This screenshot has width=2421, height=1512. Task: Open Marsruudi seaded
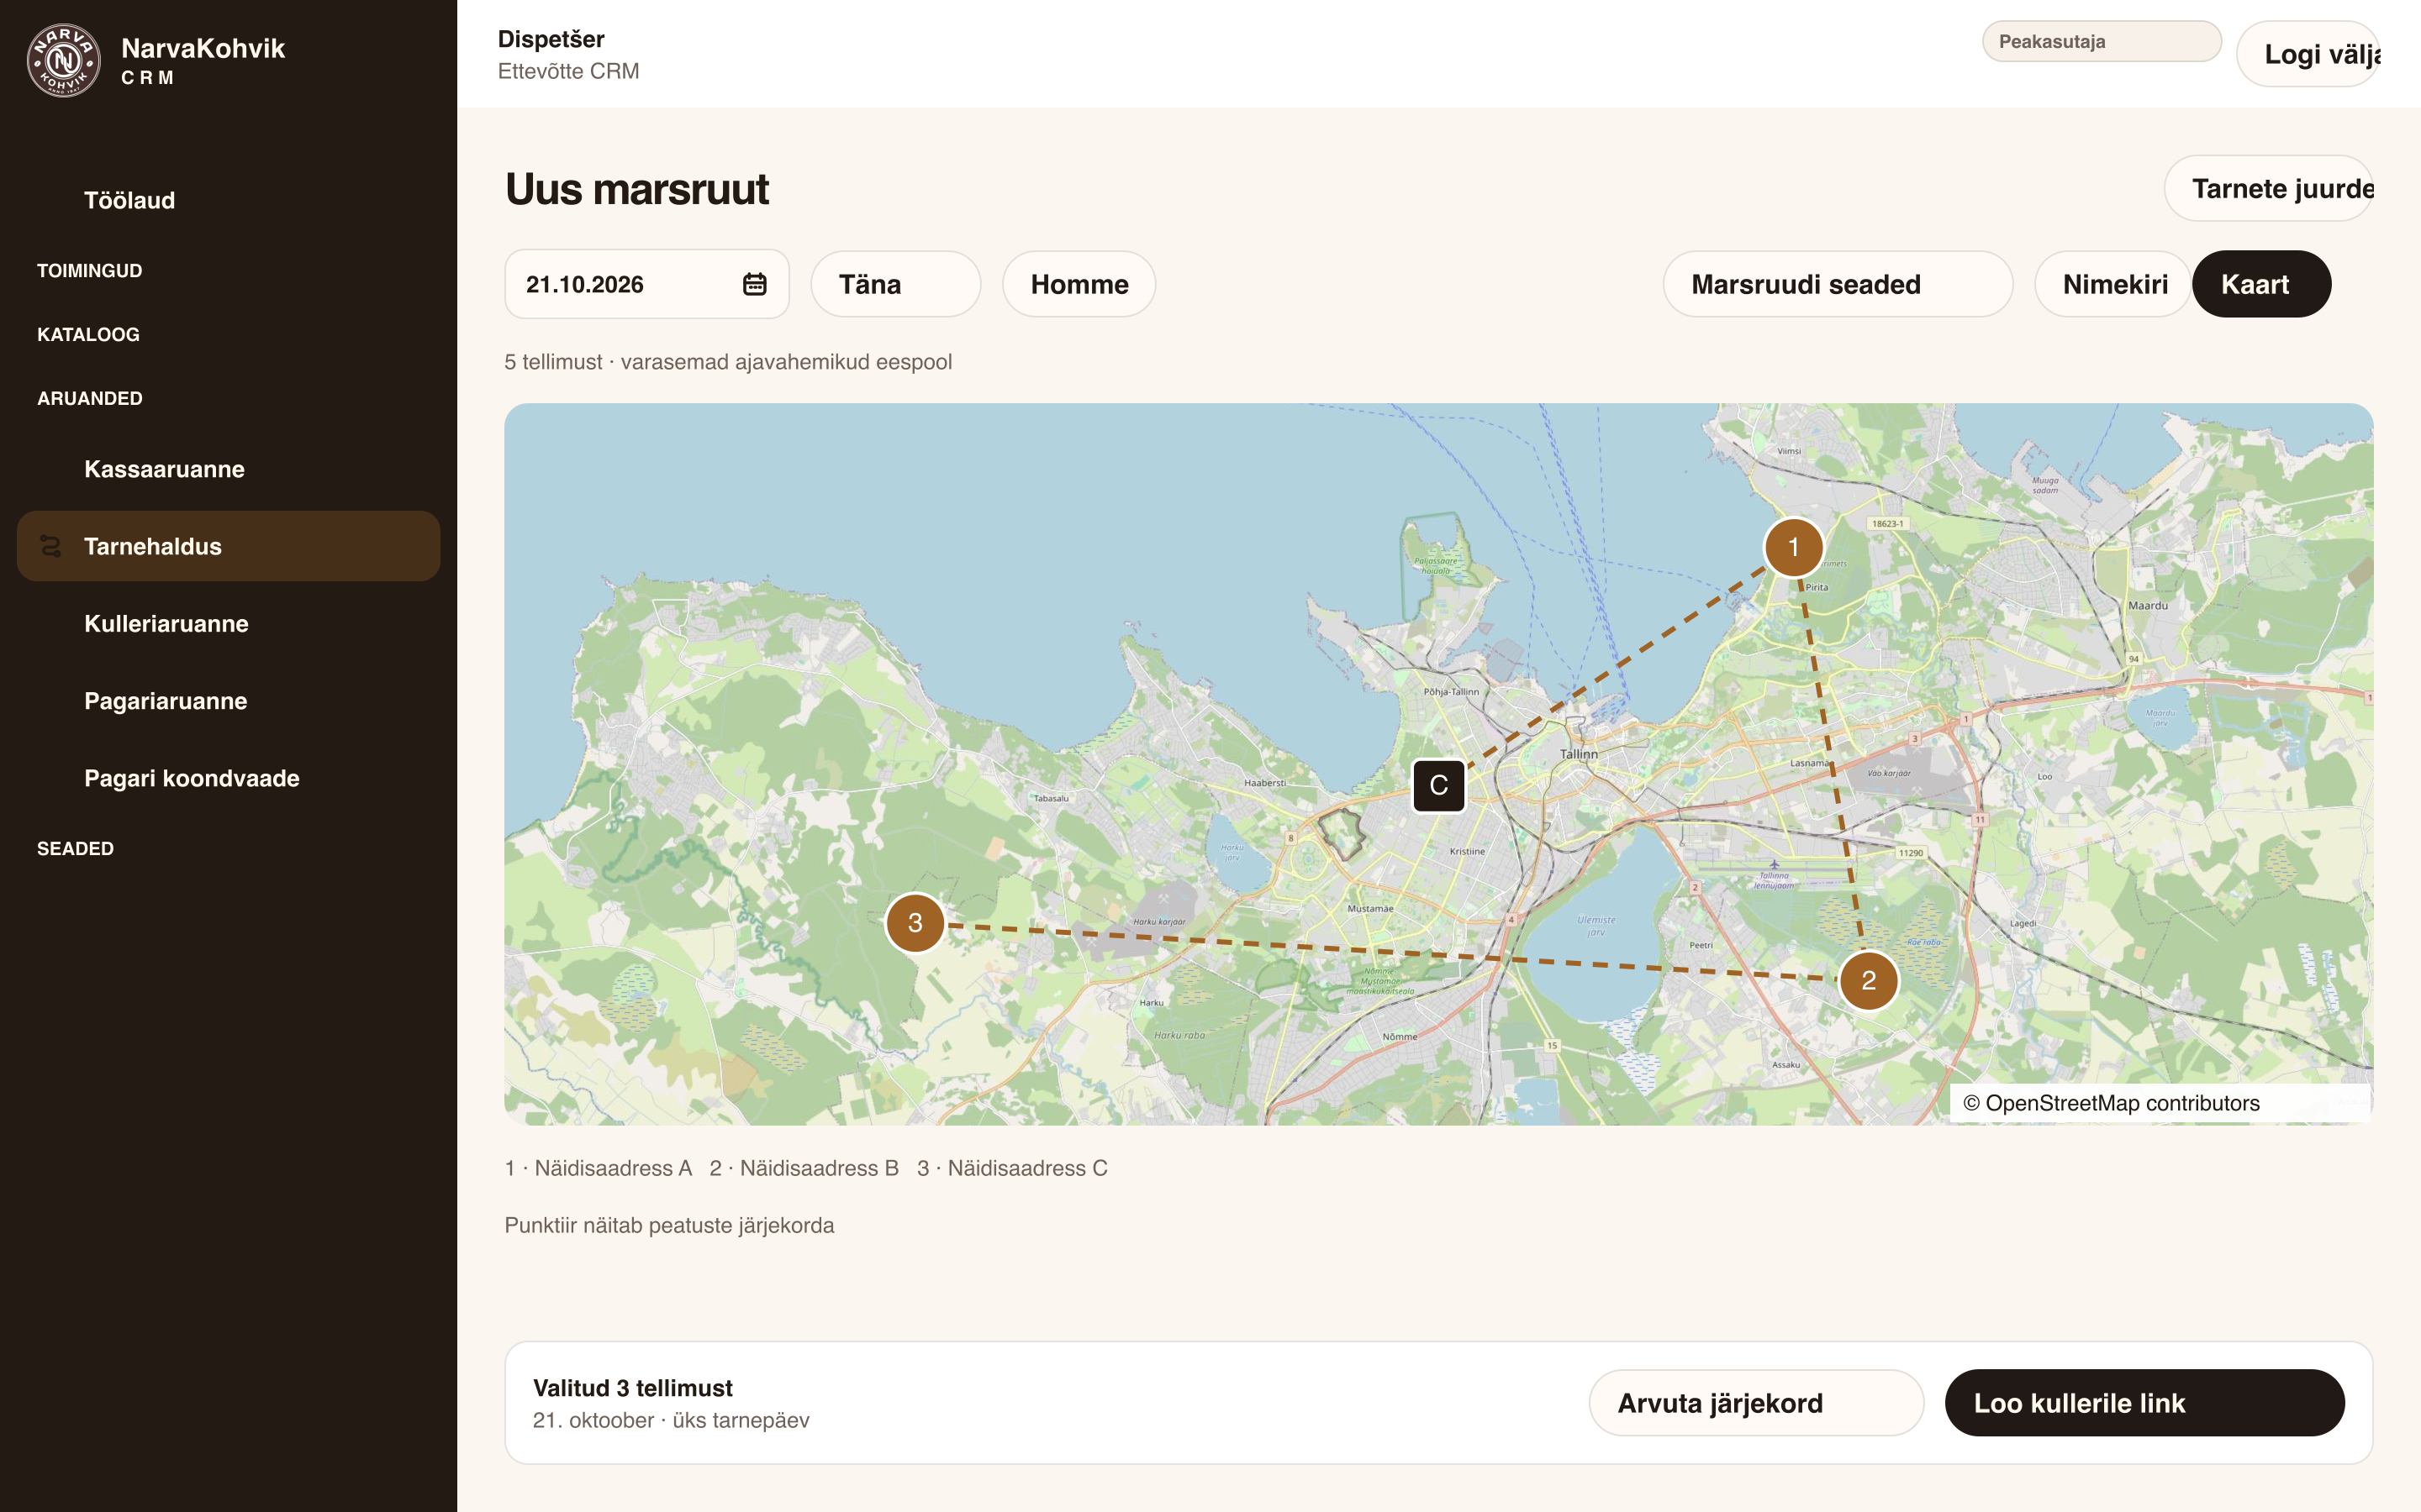(x=1838, y=284)
